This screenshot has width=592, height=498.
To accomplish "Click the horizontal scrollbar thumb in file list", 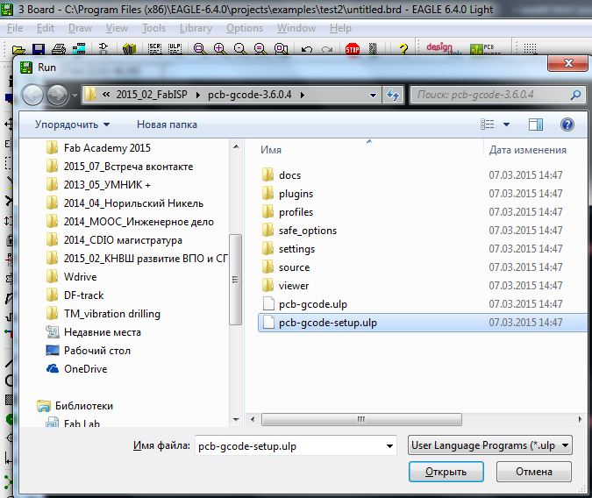I will (x=361, y=419).
